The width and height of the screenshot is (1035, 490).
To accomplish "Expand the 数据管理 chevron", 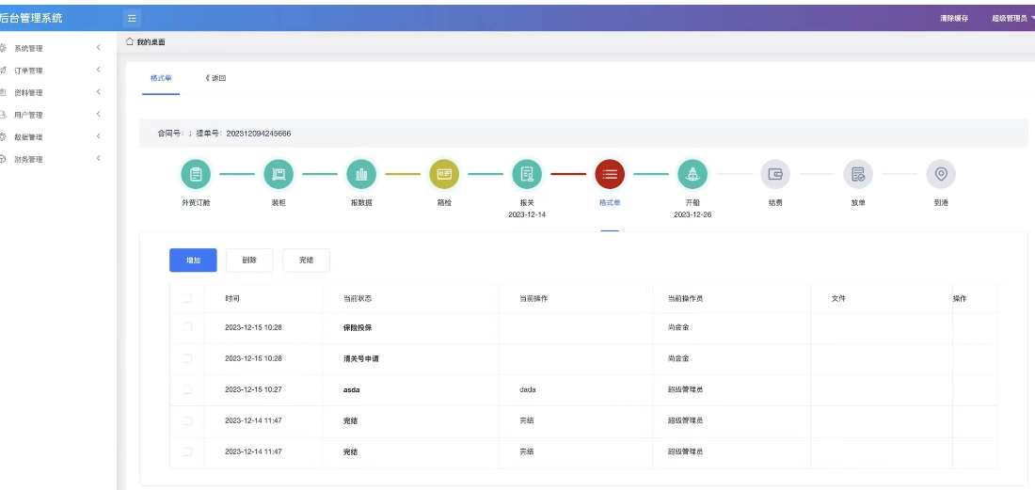I will (x=99, y=136).
